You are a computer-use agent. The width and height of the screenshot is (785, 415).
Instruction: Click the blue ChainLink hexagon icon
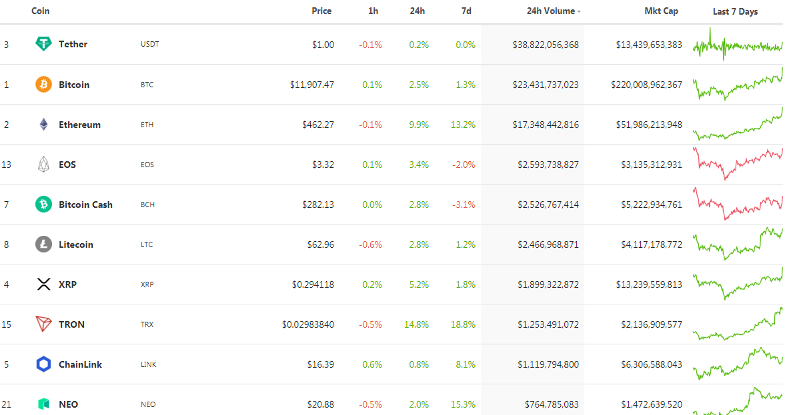(43, 364)
